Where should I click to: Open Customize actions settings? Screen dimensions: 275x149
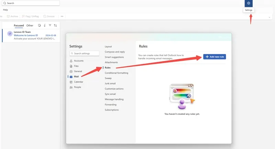point(114,89)
